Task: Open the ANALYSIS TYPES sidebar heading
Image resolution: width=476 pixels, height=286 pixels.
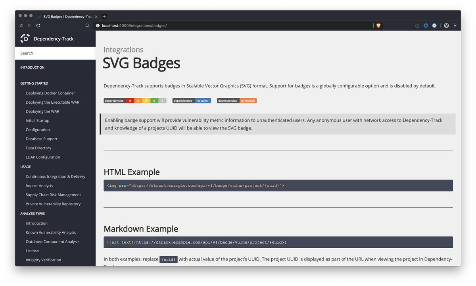Action: 33,214
